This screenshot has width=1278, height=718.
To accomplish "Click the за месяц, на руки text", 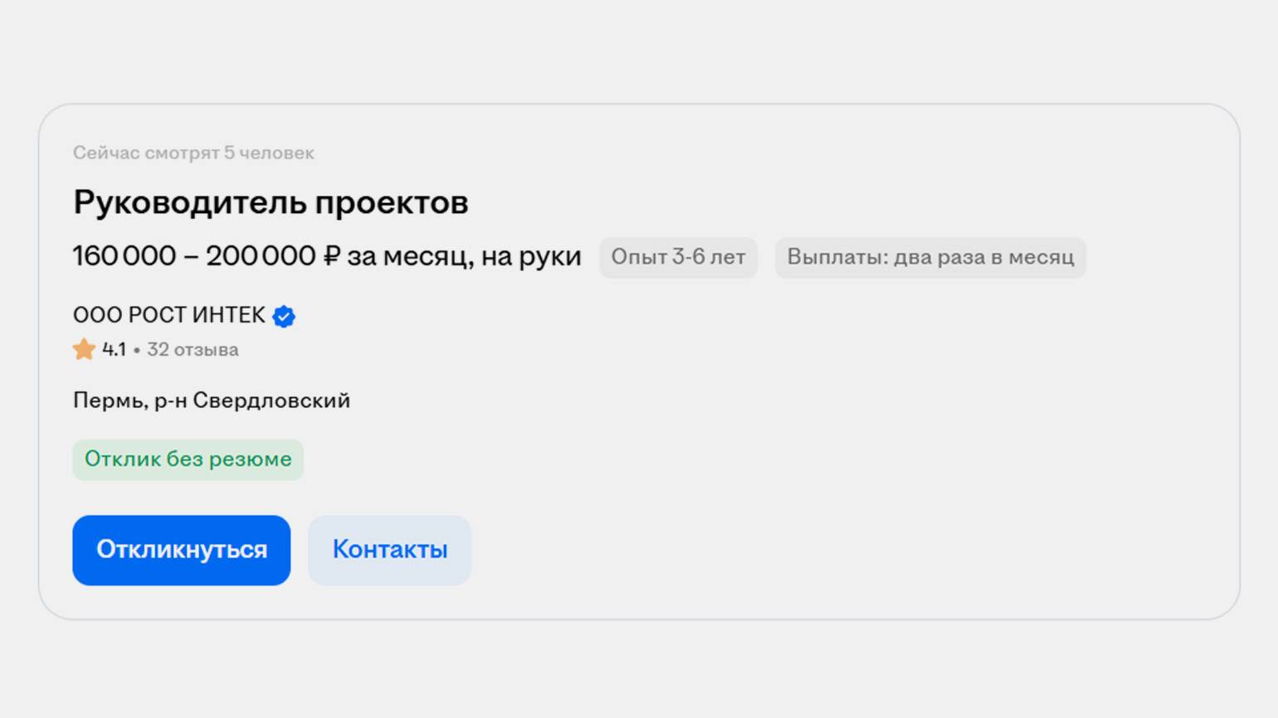I will (x=464, y=257).
